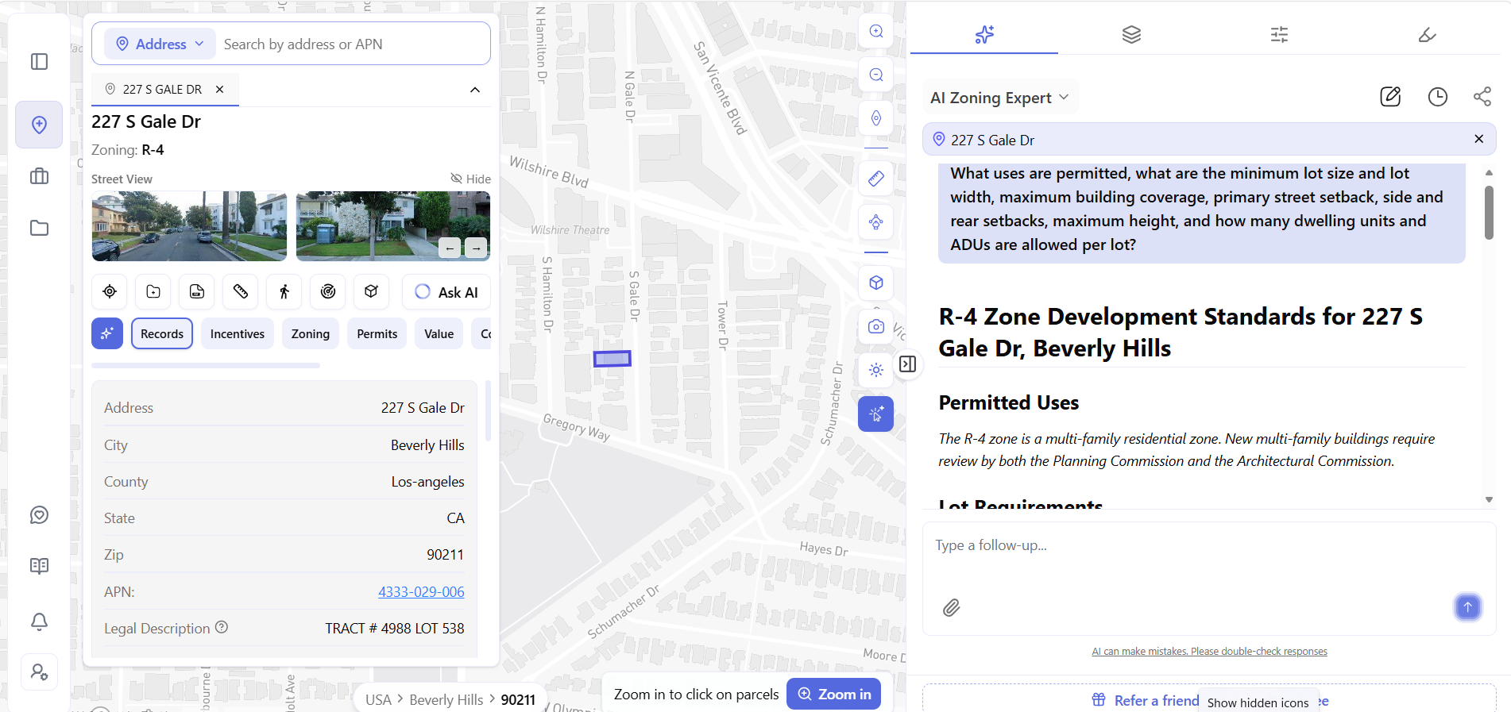Select the Records tab
This screenshot has width=1511, height=712.
[162, 334]
